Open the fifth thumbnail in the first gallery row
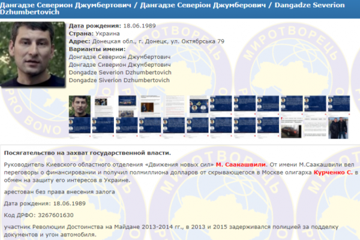 tap(174, 106)
